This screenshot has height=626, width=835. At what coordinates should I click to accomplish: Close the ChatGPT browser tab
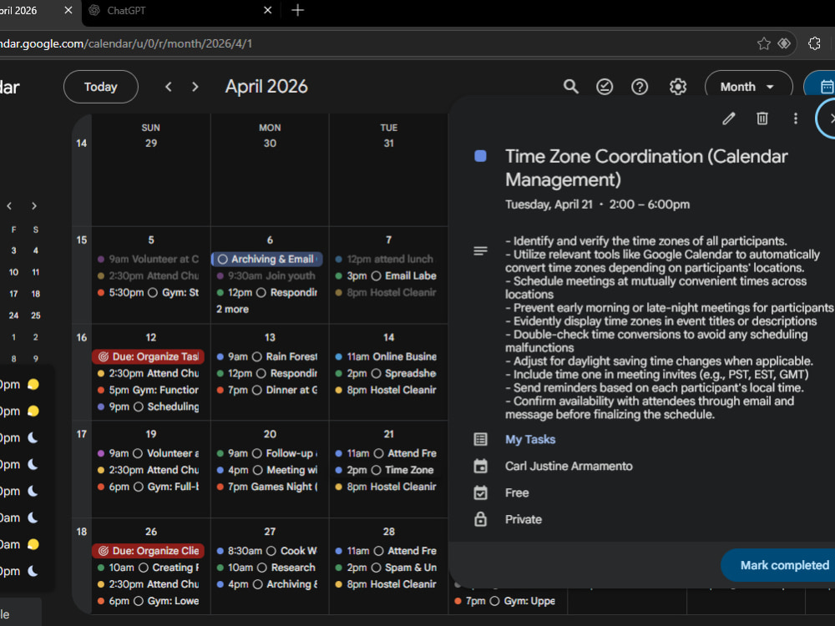pos(268,10)
